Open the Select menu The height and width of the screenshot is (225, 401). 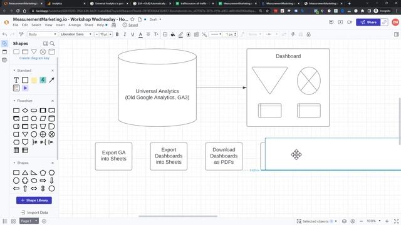(36, 25)
